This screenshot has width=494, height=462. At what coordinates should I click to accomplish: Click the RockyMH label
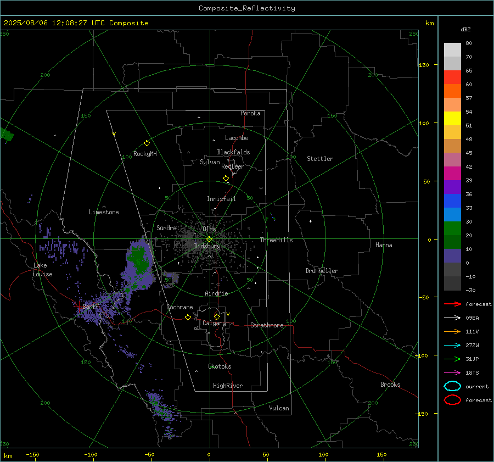tap(145, 154)
